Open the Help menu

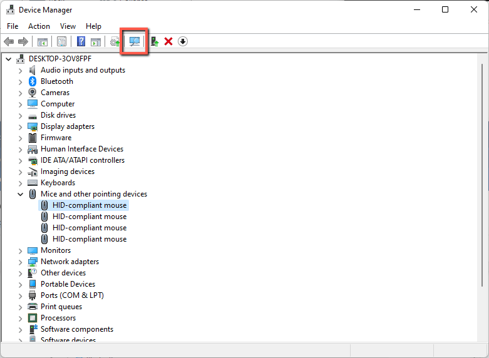click(93, 26)
